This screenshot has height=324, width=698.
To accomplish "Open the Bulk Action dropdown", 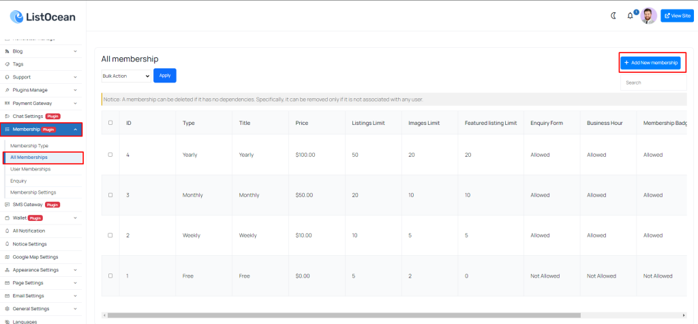I will (126, 76).
